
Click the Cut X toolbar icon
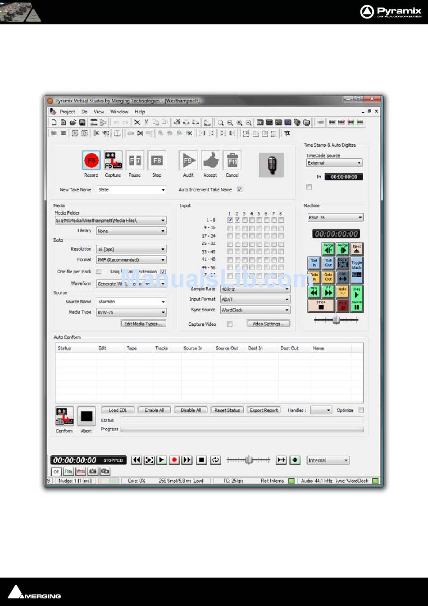coord(137,122)
